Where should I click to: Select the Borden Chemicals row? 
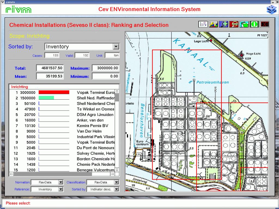click(62, 159)
